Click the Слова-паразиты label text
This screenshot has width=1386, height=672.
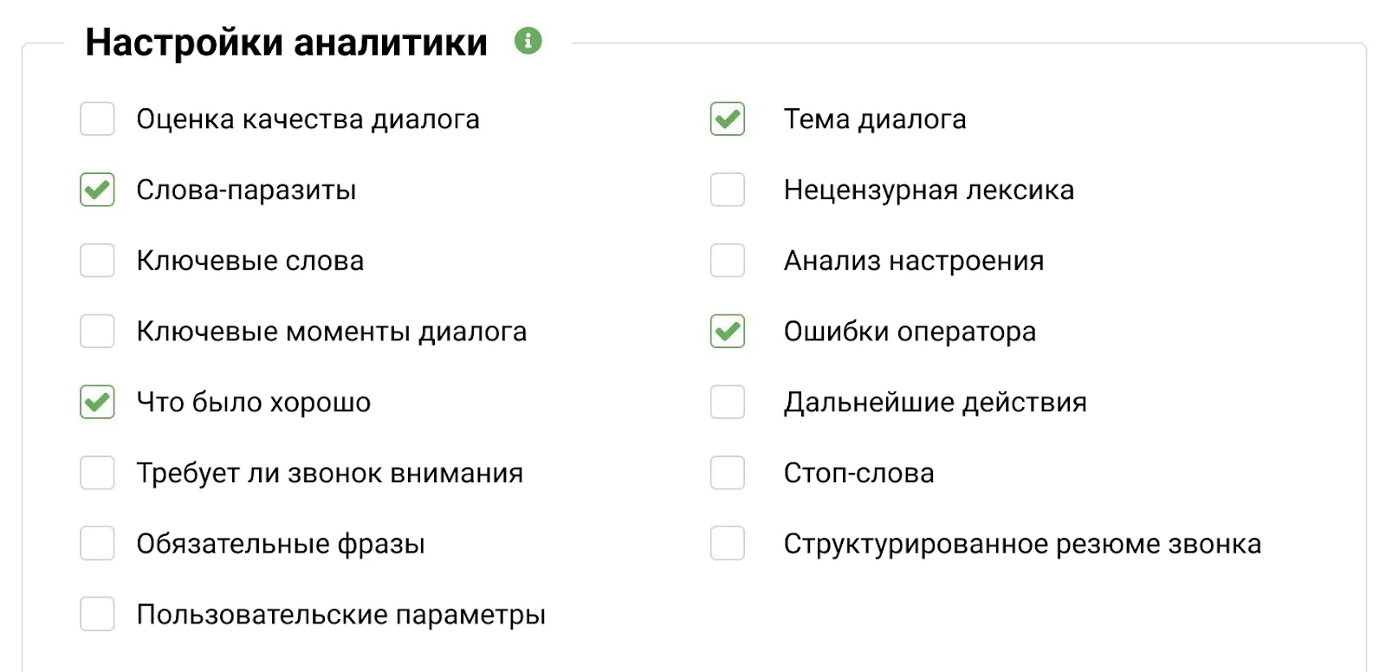246,190
